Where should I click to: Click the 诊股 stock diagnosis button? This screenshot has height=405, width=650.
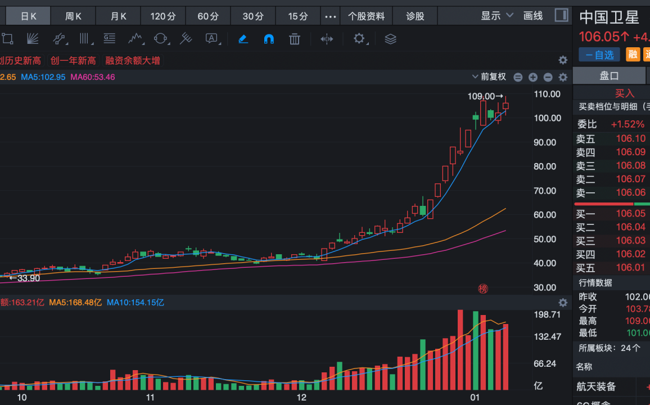coord(415,16)
